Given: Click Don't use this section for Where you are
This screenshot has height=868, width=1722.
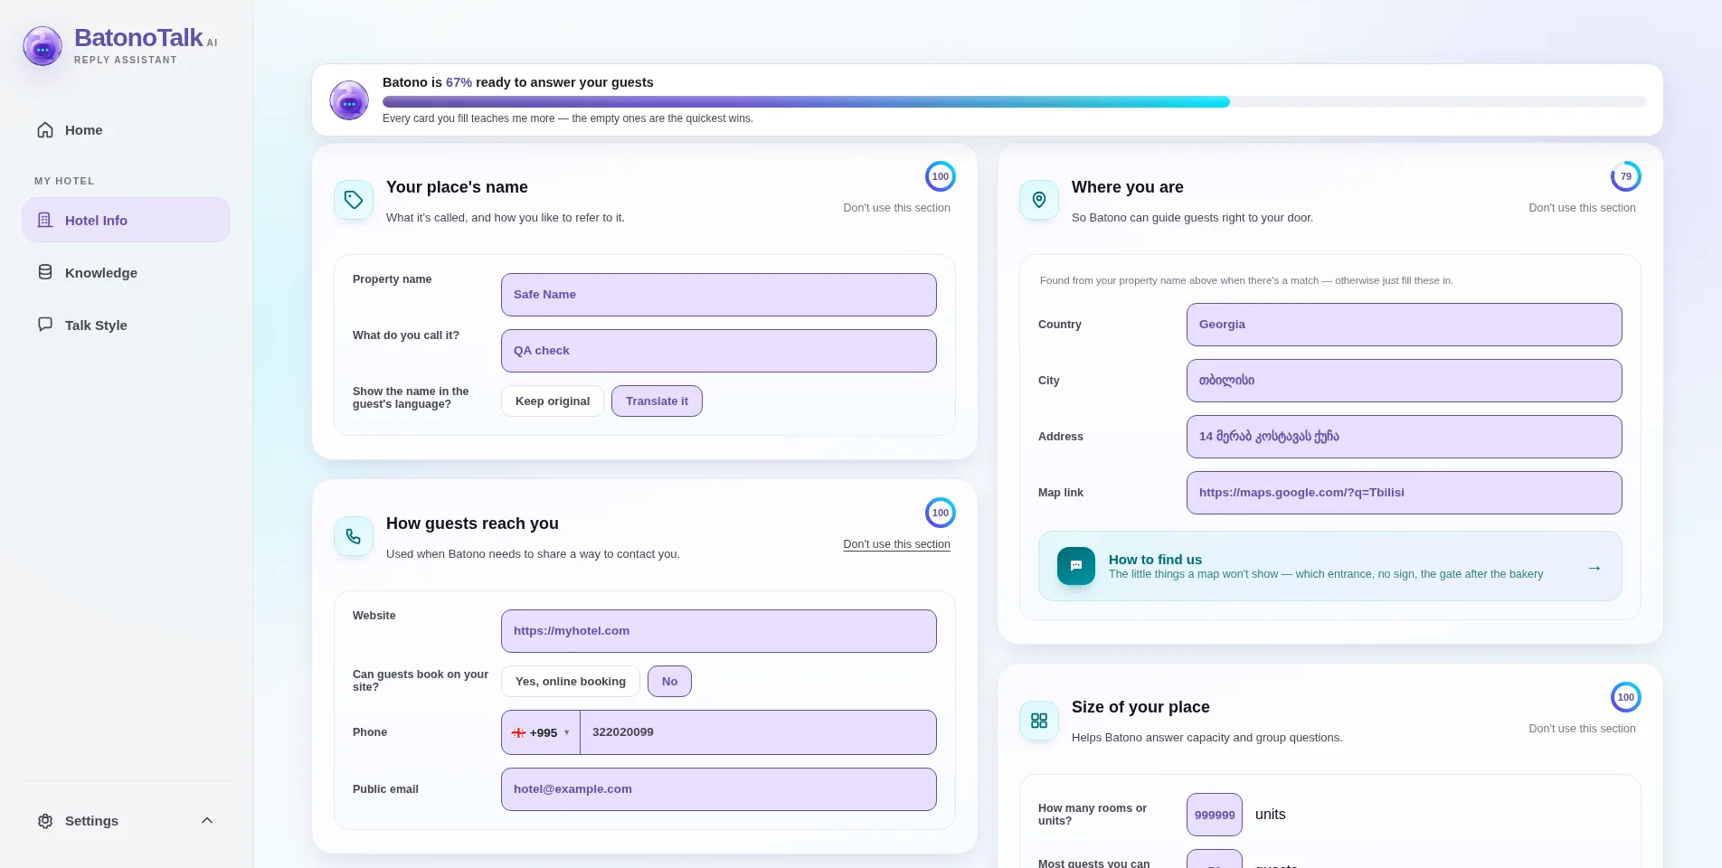Looking at the screenshot, I should (x=1582, y=208).
